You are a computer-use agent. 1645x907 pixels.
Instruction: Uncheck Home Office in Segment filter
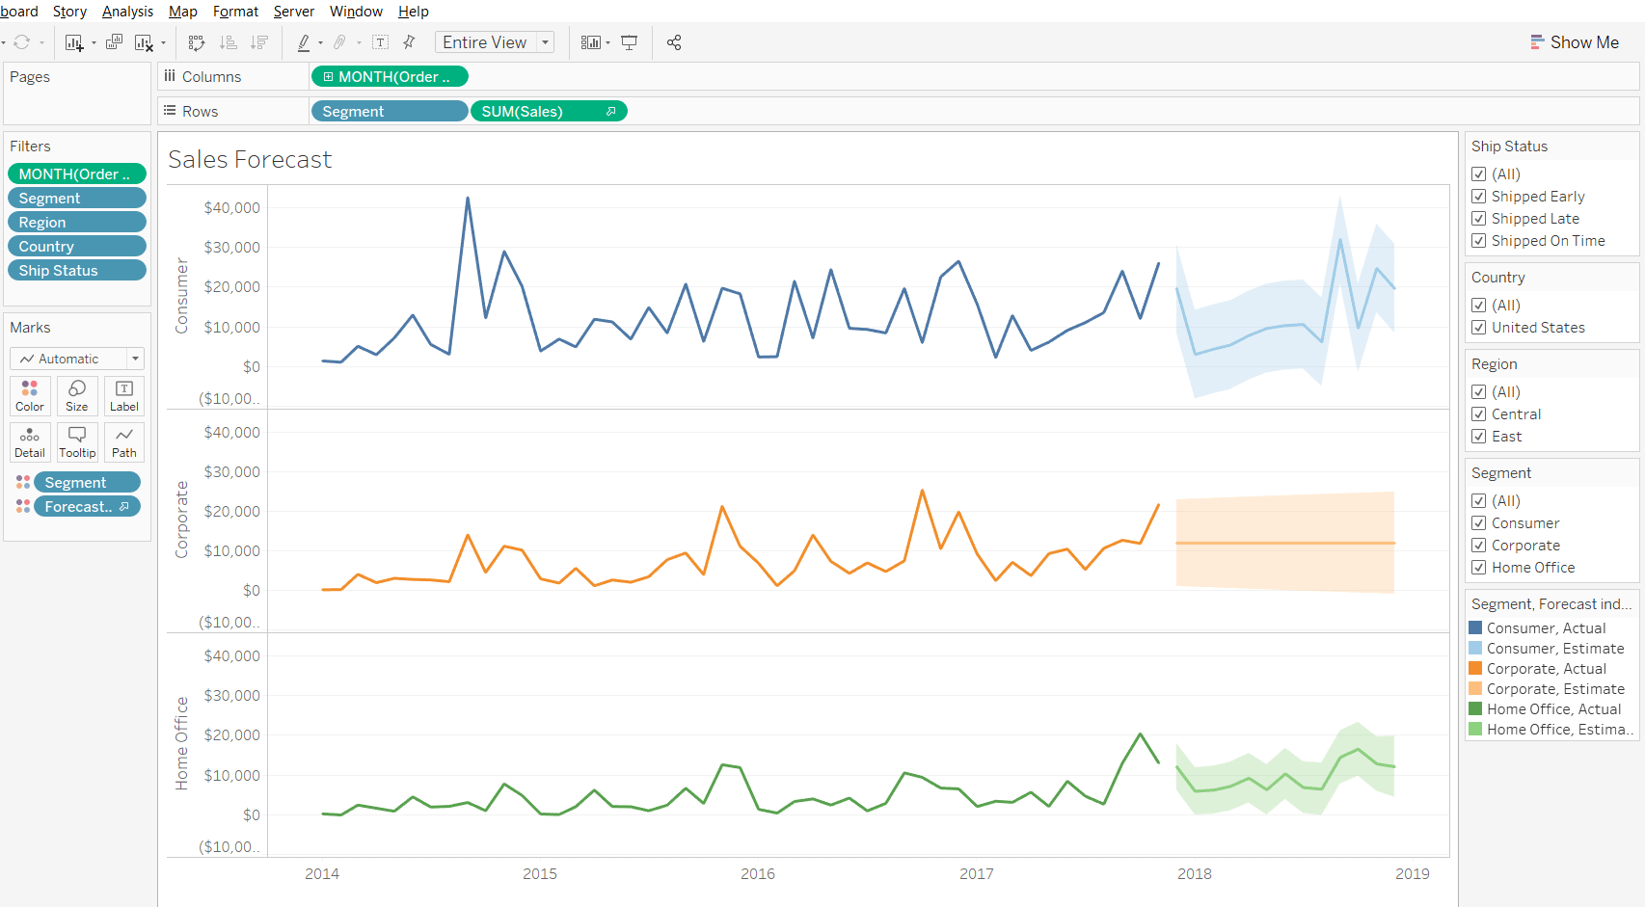[1479, 568]
